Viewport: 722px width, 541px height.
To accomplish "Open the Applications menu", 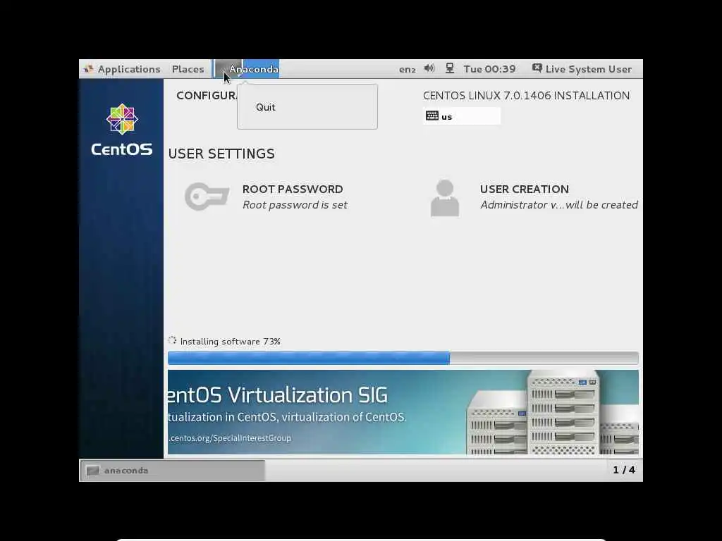I will tap(121, 69).
